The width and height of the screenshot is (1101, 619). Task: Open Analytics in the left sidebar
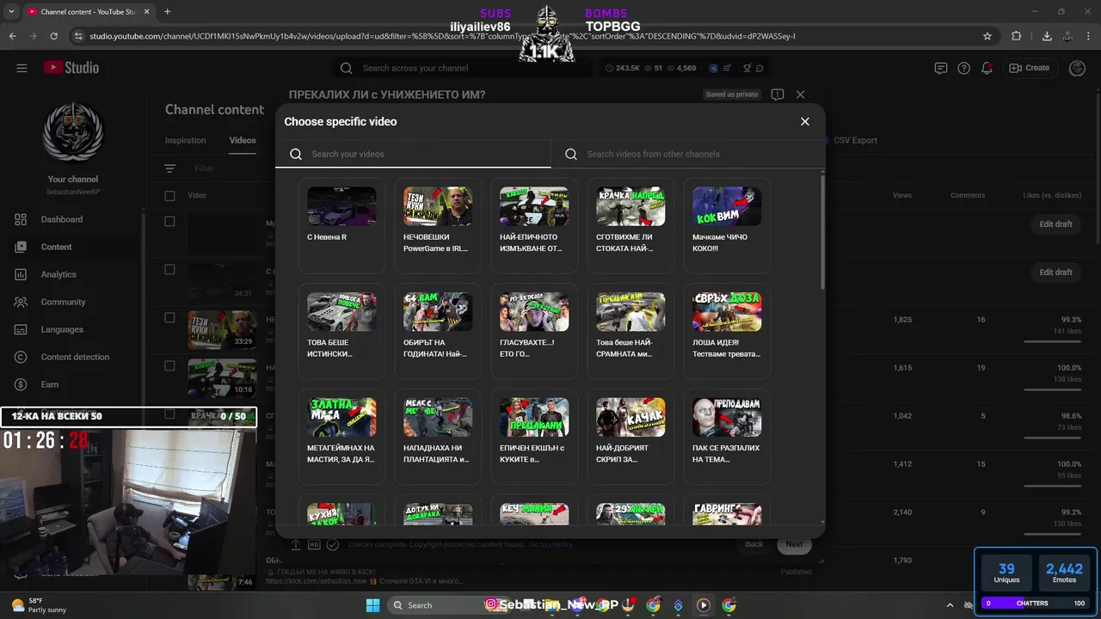58,274
